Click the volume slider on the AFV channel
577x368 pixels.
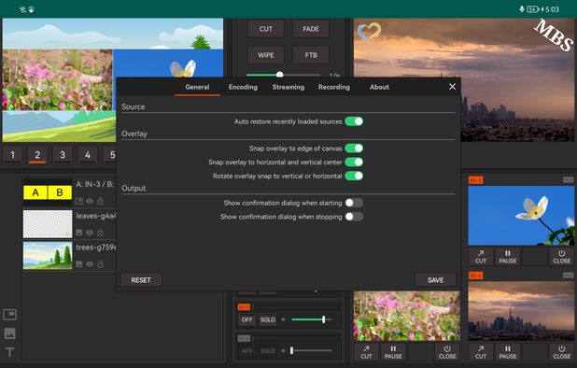(x=312, y=350)
